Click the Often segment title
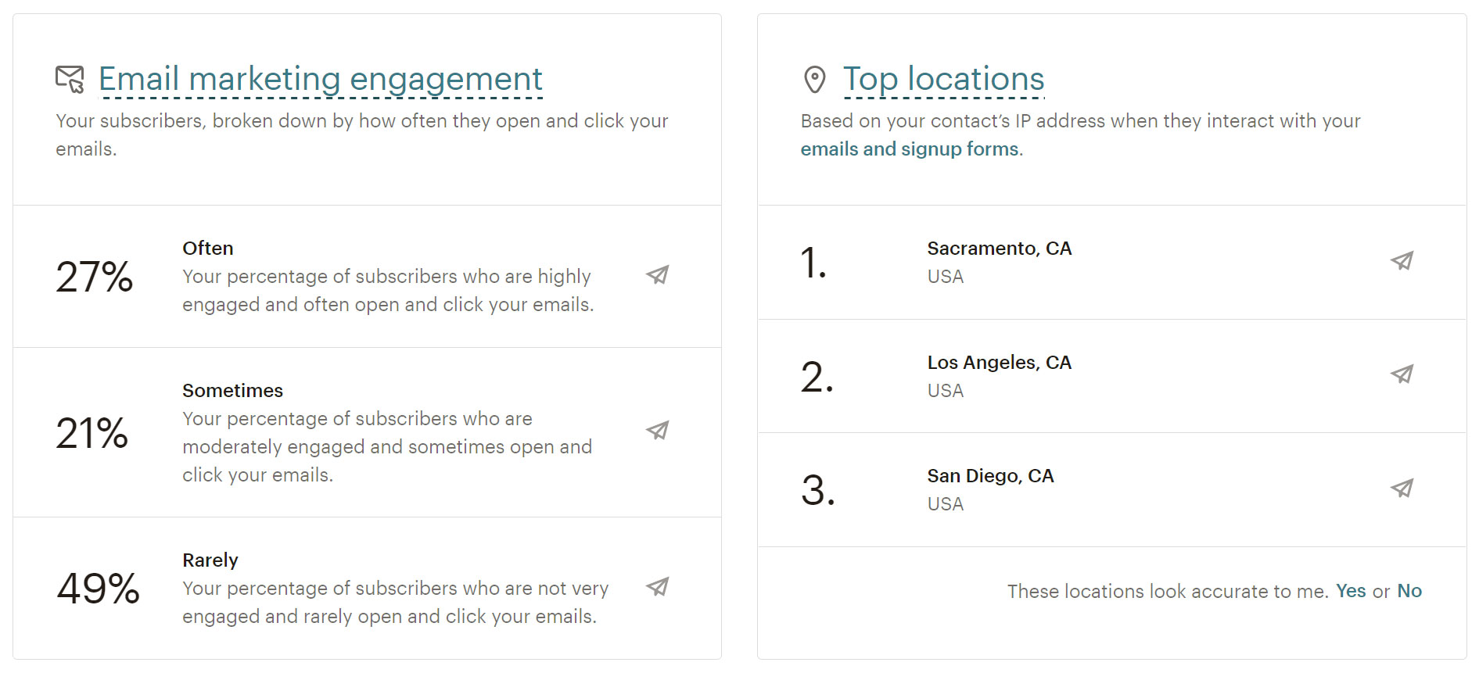 click(208, 249)
